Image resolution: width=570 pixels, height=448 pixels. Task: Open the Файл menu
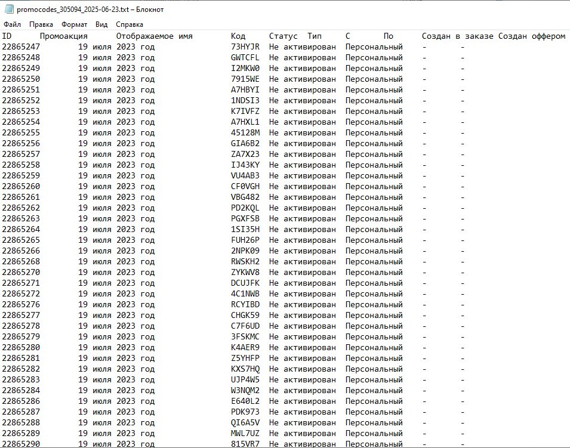[x=12, y=24]
